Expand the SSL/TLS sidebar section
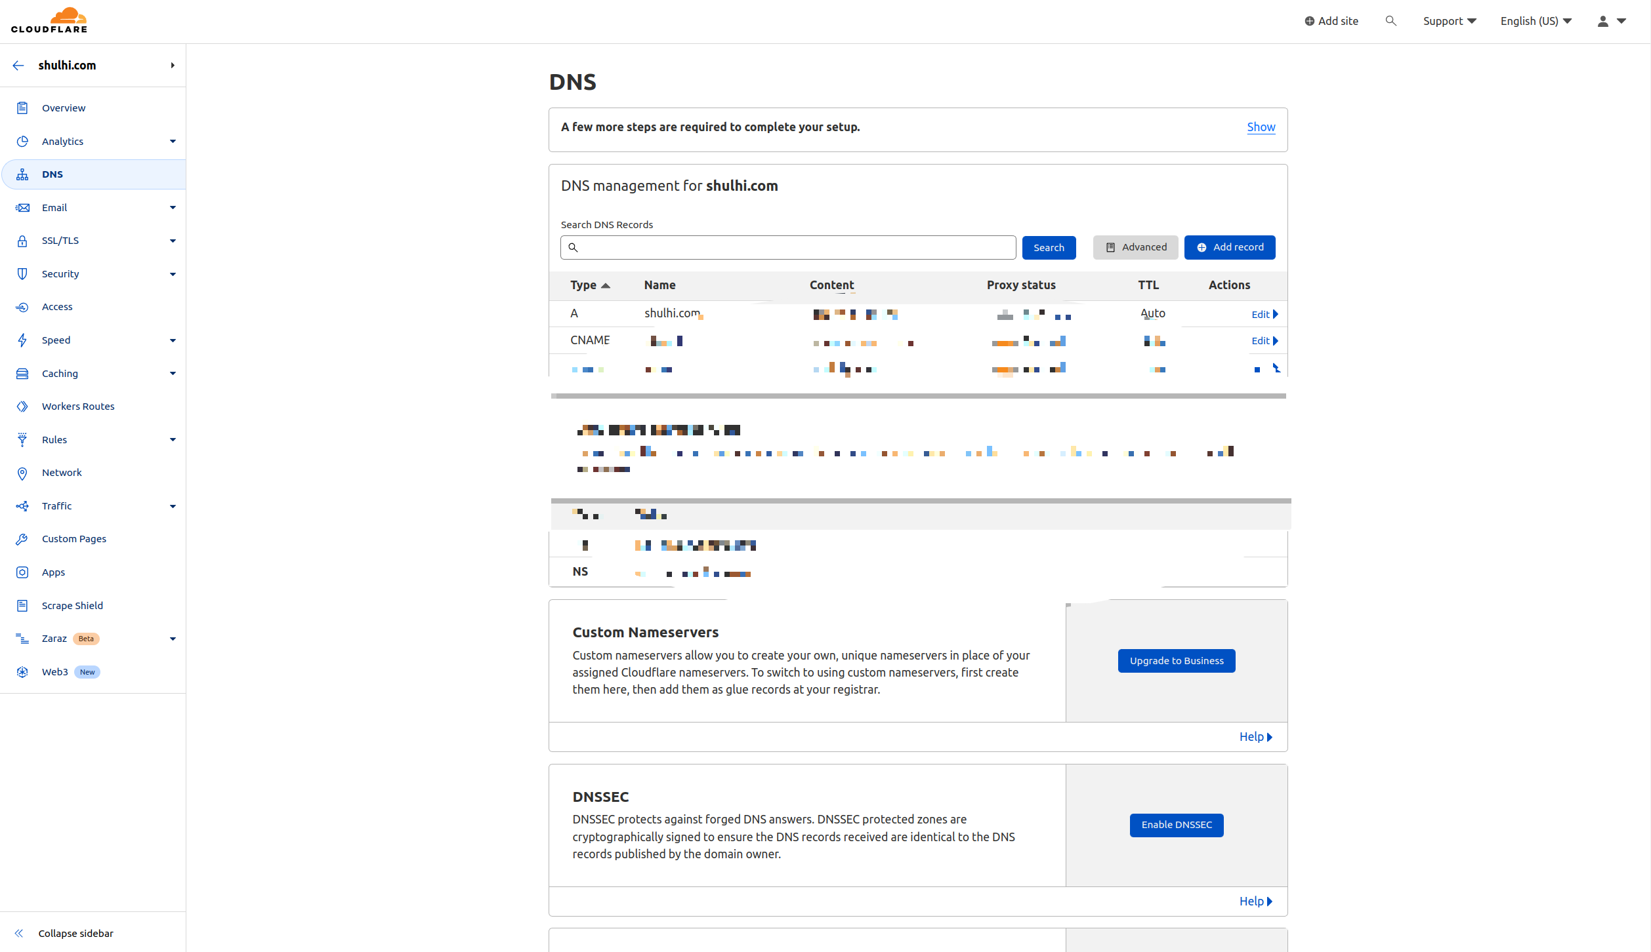Image resolution: width=1651 pixels, height=952 pixels. coord(173,241)
